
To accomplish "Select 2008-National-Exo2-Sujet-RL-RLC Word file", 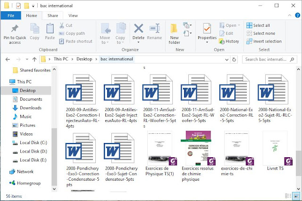I will (x=275, y=98).
